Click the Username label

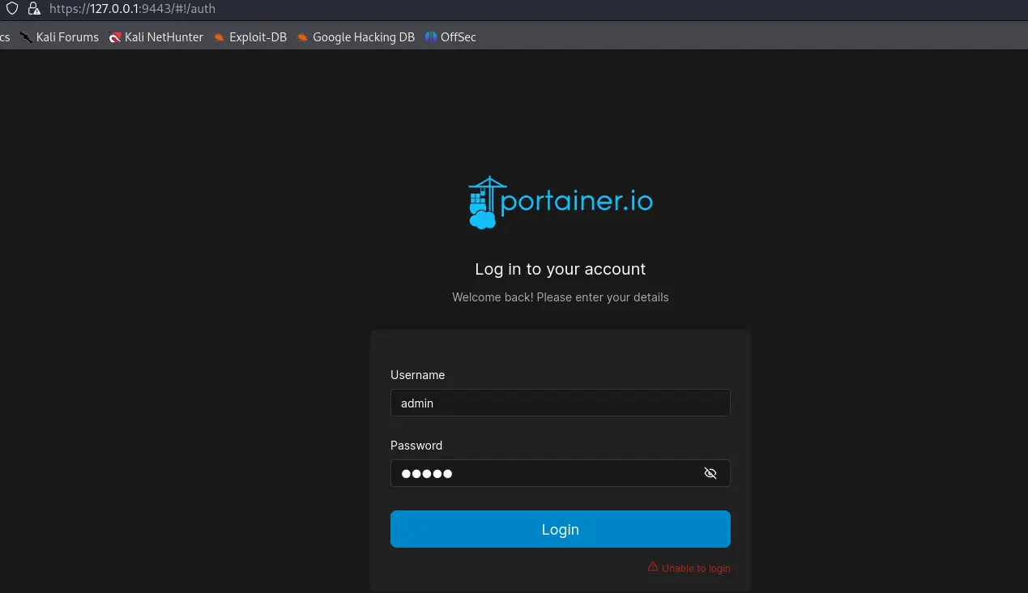click(417, 375)
